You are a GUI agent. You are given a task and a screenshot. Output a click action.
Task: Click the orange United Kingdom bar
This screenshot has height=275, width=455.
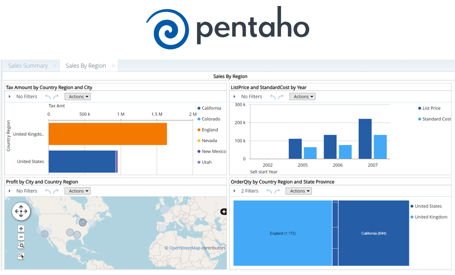point(108,134)
